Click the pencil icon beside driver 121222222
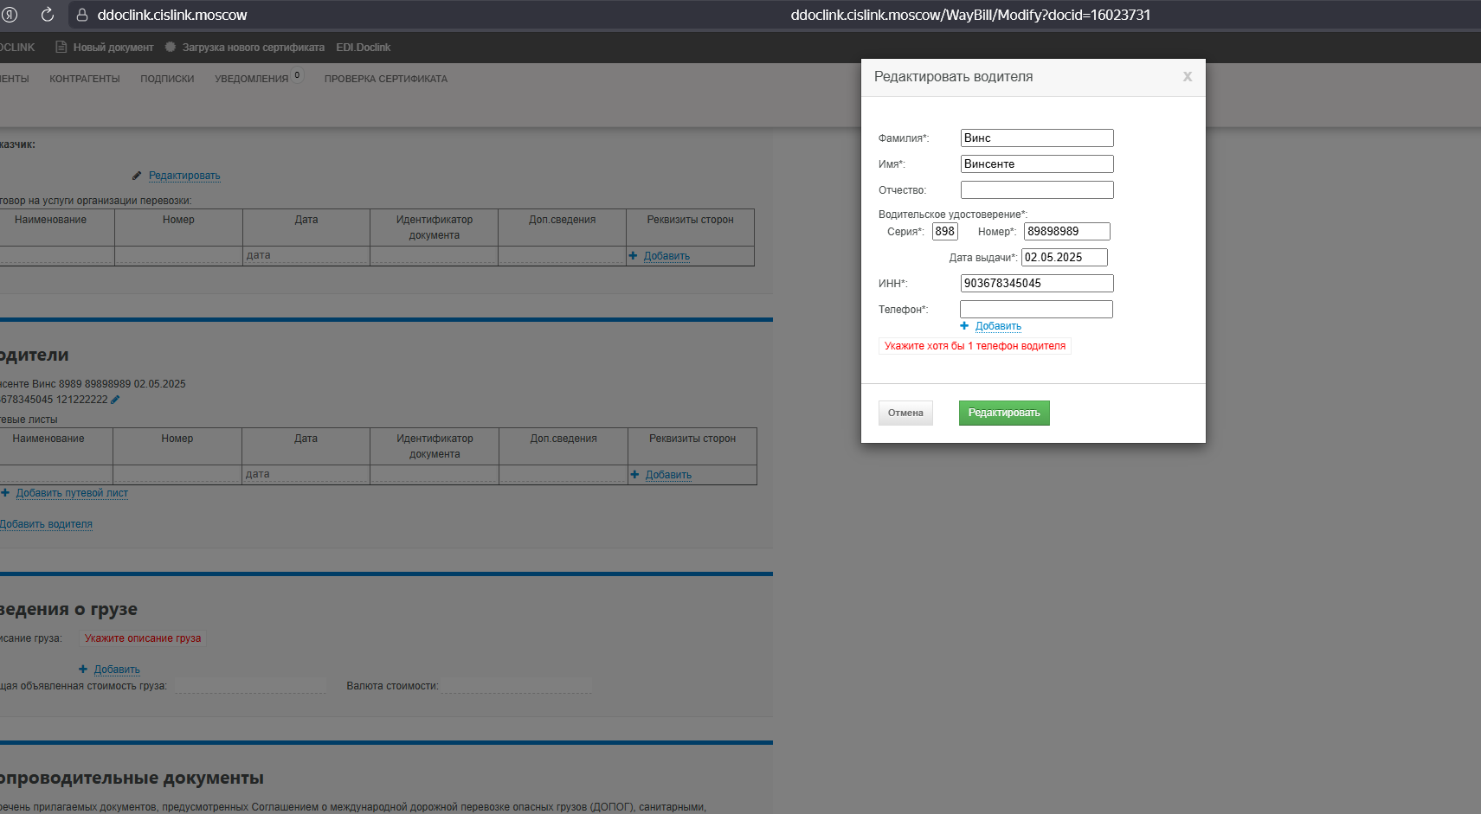Viewport: 1481px width, 814px height. [115, 400]
